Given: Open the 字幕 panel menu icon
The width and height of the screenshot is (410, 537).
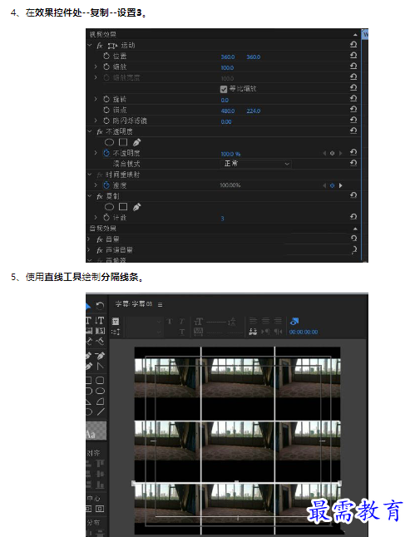Looking at the screenshot, I should click(x=160, y=304).
